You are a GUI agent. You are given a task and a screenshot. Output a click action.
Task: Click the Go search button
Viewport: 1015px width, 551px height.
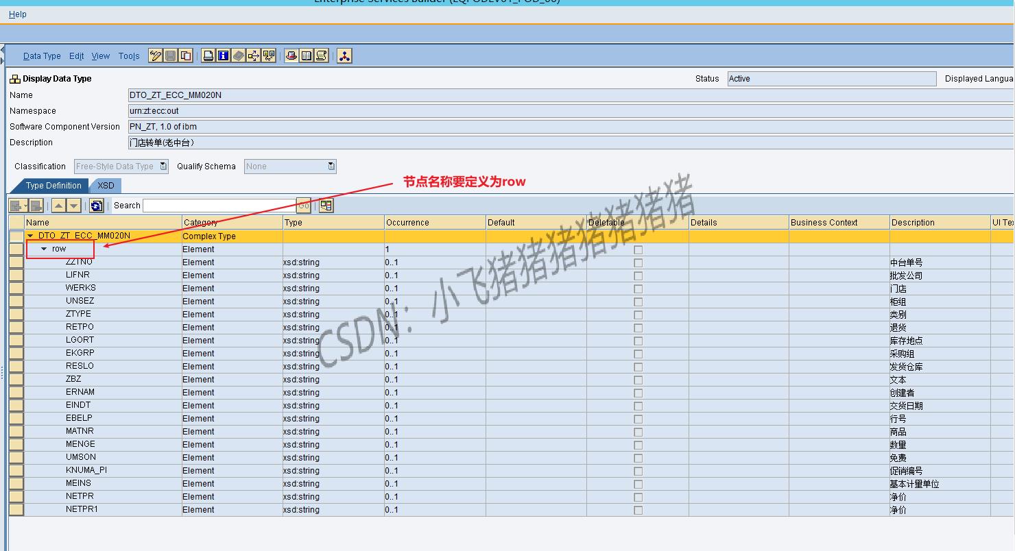tap(304, 206)
